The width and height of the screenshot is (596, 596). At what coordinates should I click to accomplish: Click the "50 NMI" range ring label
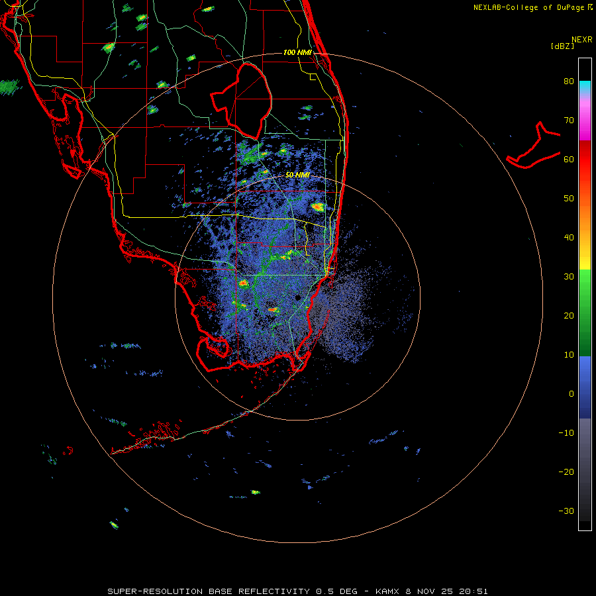coord(297,175)
